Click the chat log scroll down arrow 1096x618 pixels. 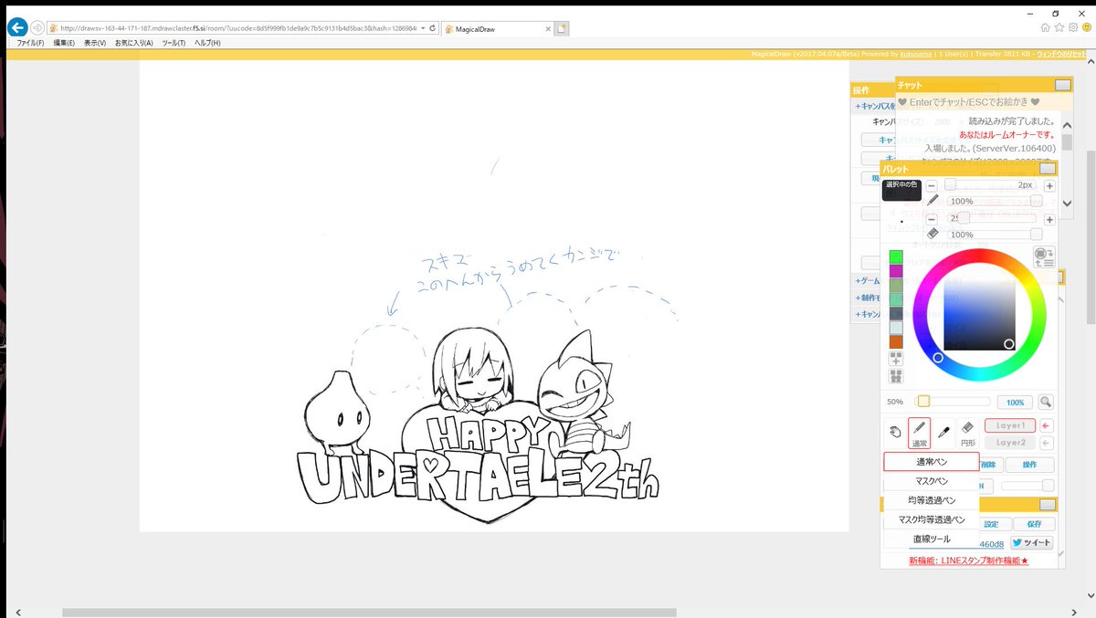[x=1067, y=203]
